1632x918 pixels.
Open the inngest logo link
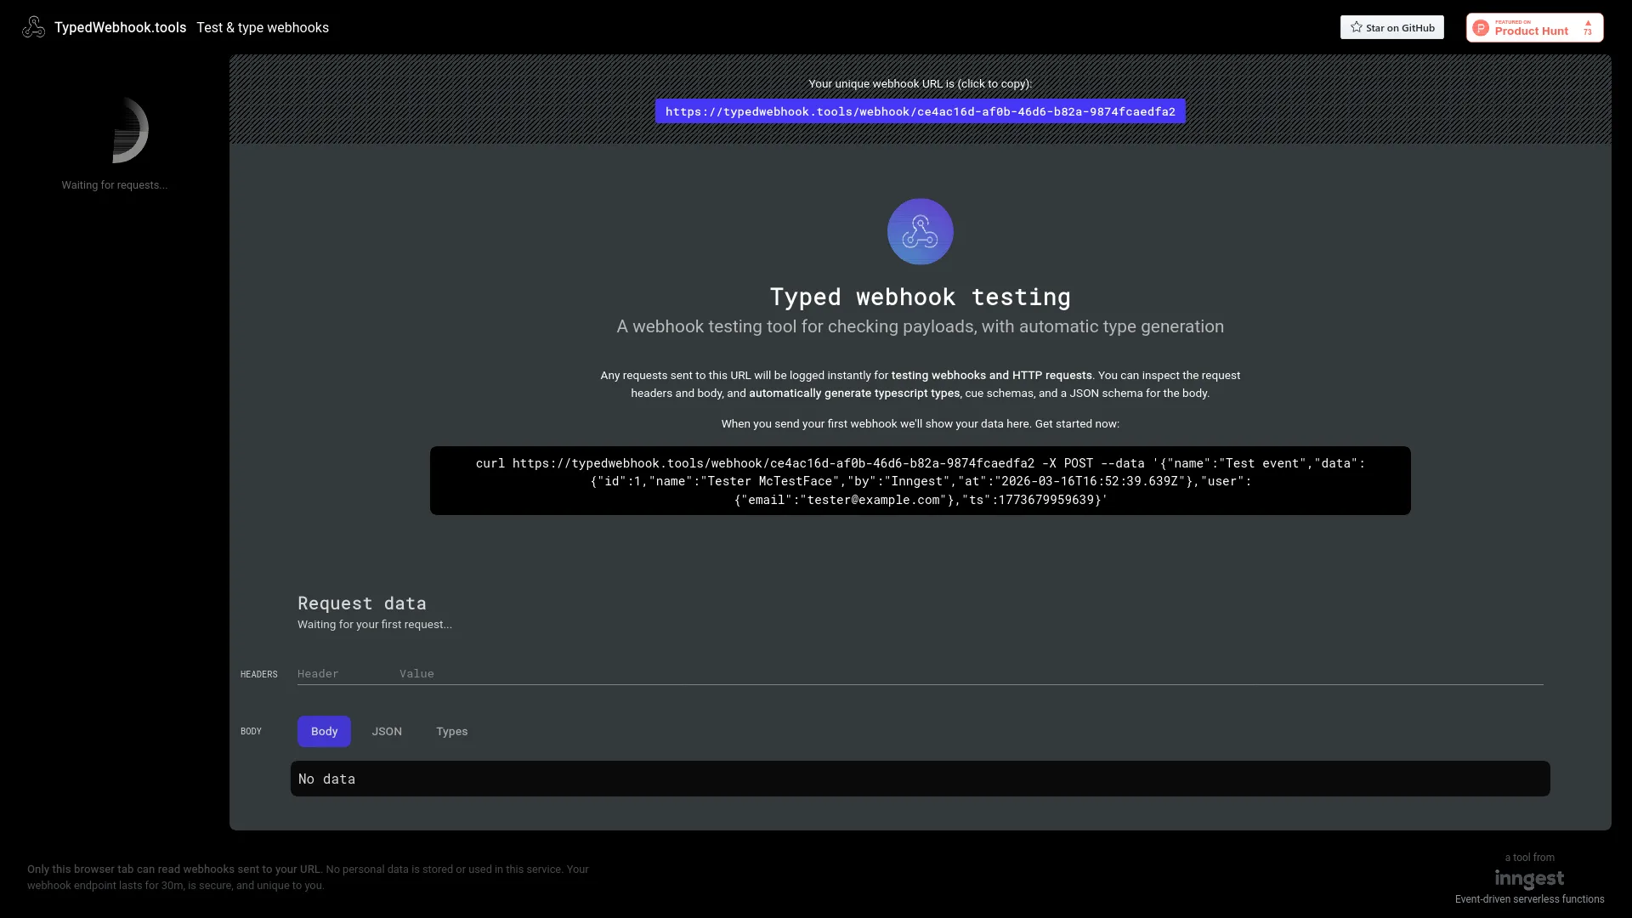tap(1529, 878)
